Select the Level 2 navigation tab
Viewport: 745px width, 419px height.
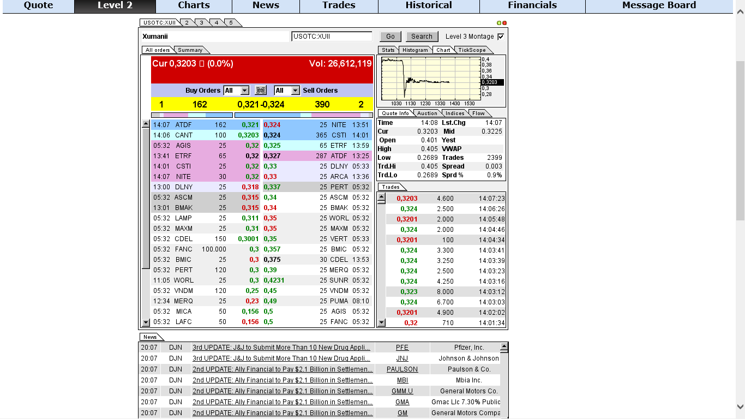point(115,5)
